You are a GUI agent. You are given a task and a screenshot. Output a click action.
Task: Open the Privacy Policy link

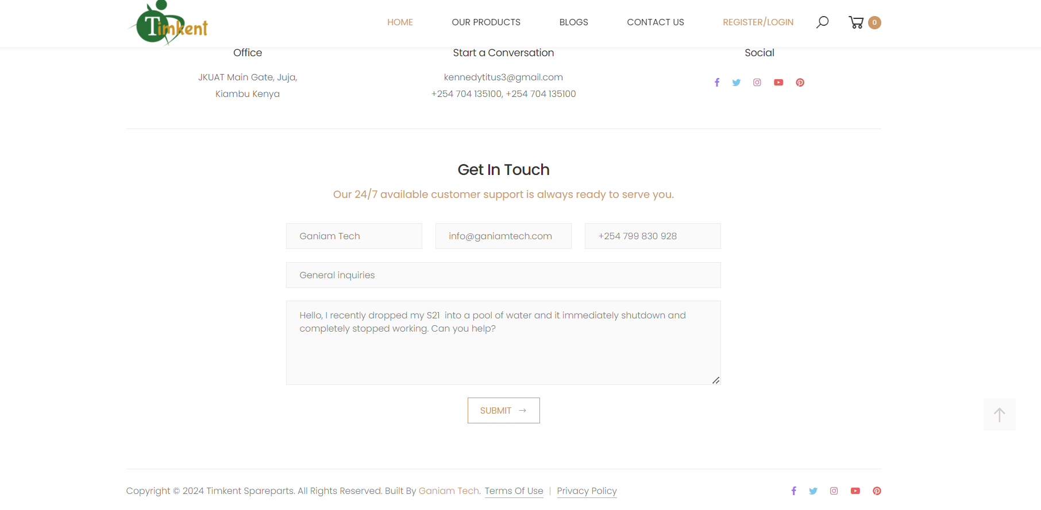click(587, 491)
